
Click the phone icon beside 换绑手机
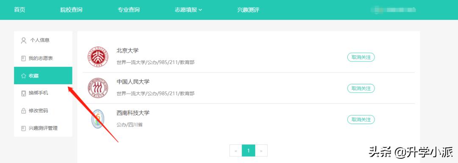23,93
